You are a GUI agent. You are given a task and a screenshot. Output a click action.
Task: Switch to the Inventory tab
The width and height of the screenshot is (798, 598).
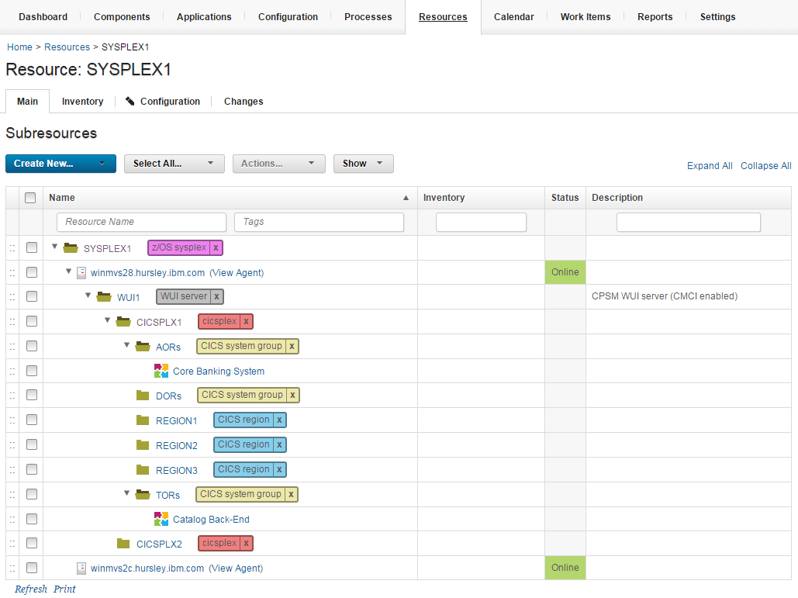tap(82, 102)
